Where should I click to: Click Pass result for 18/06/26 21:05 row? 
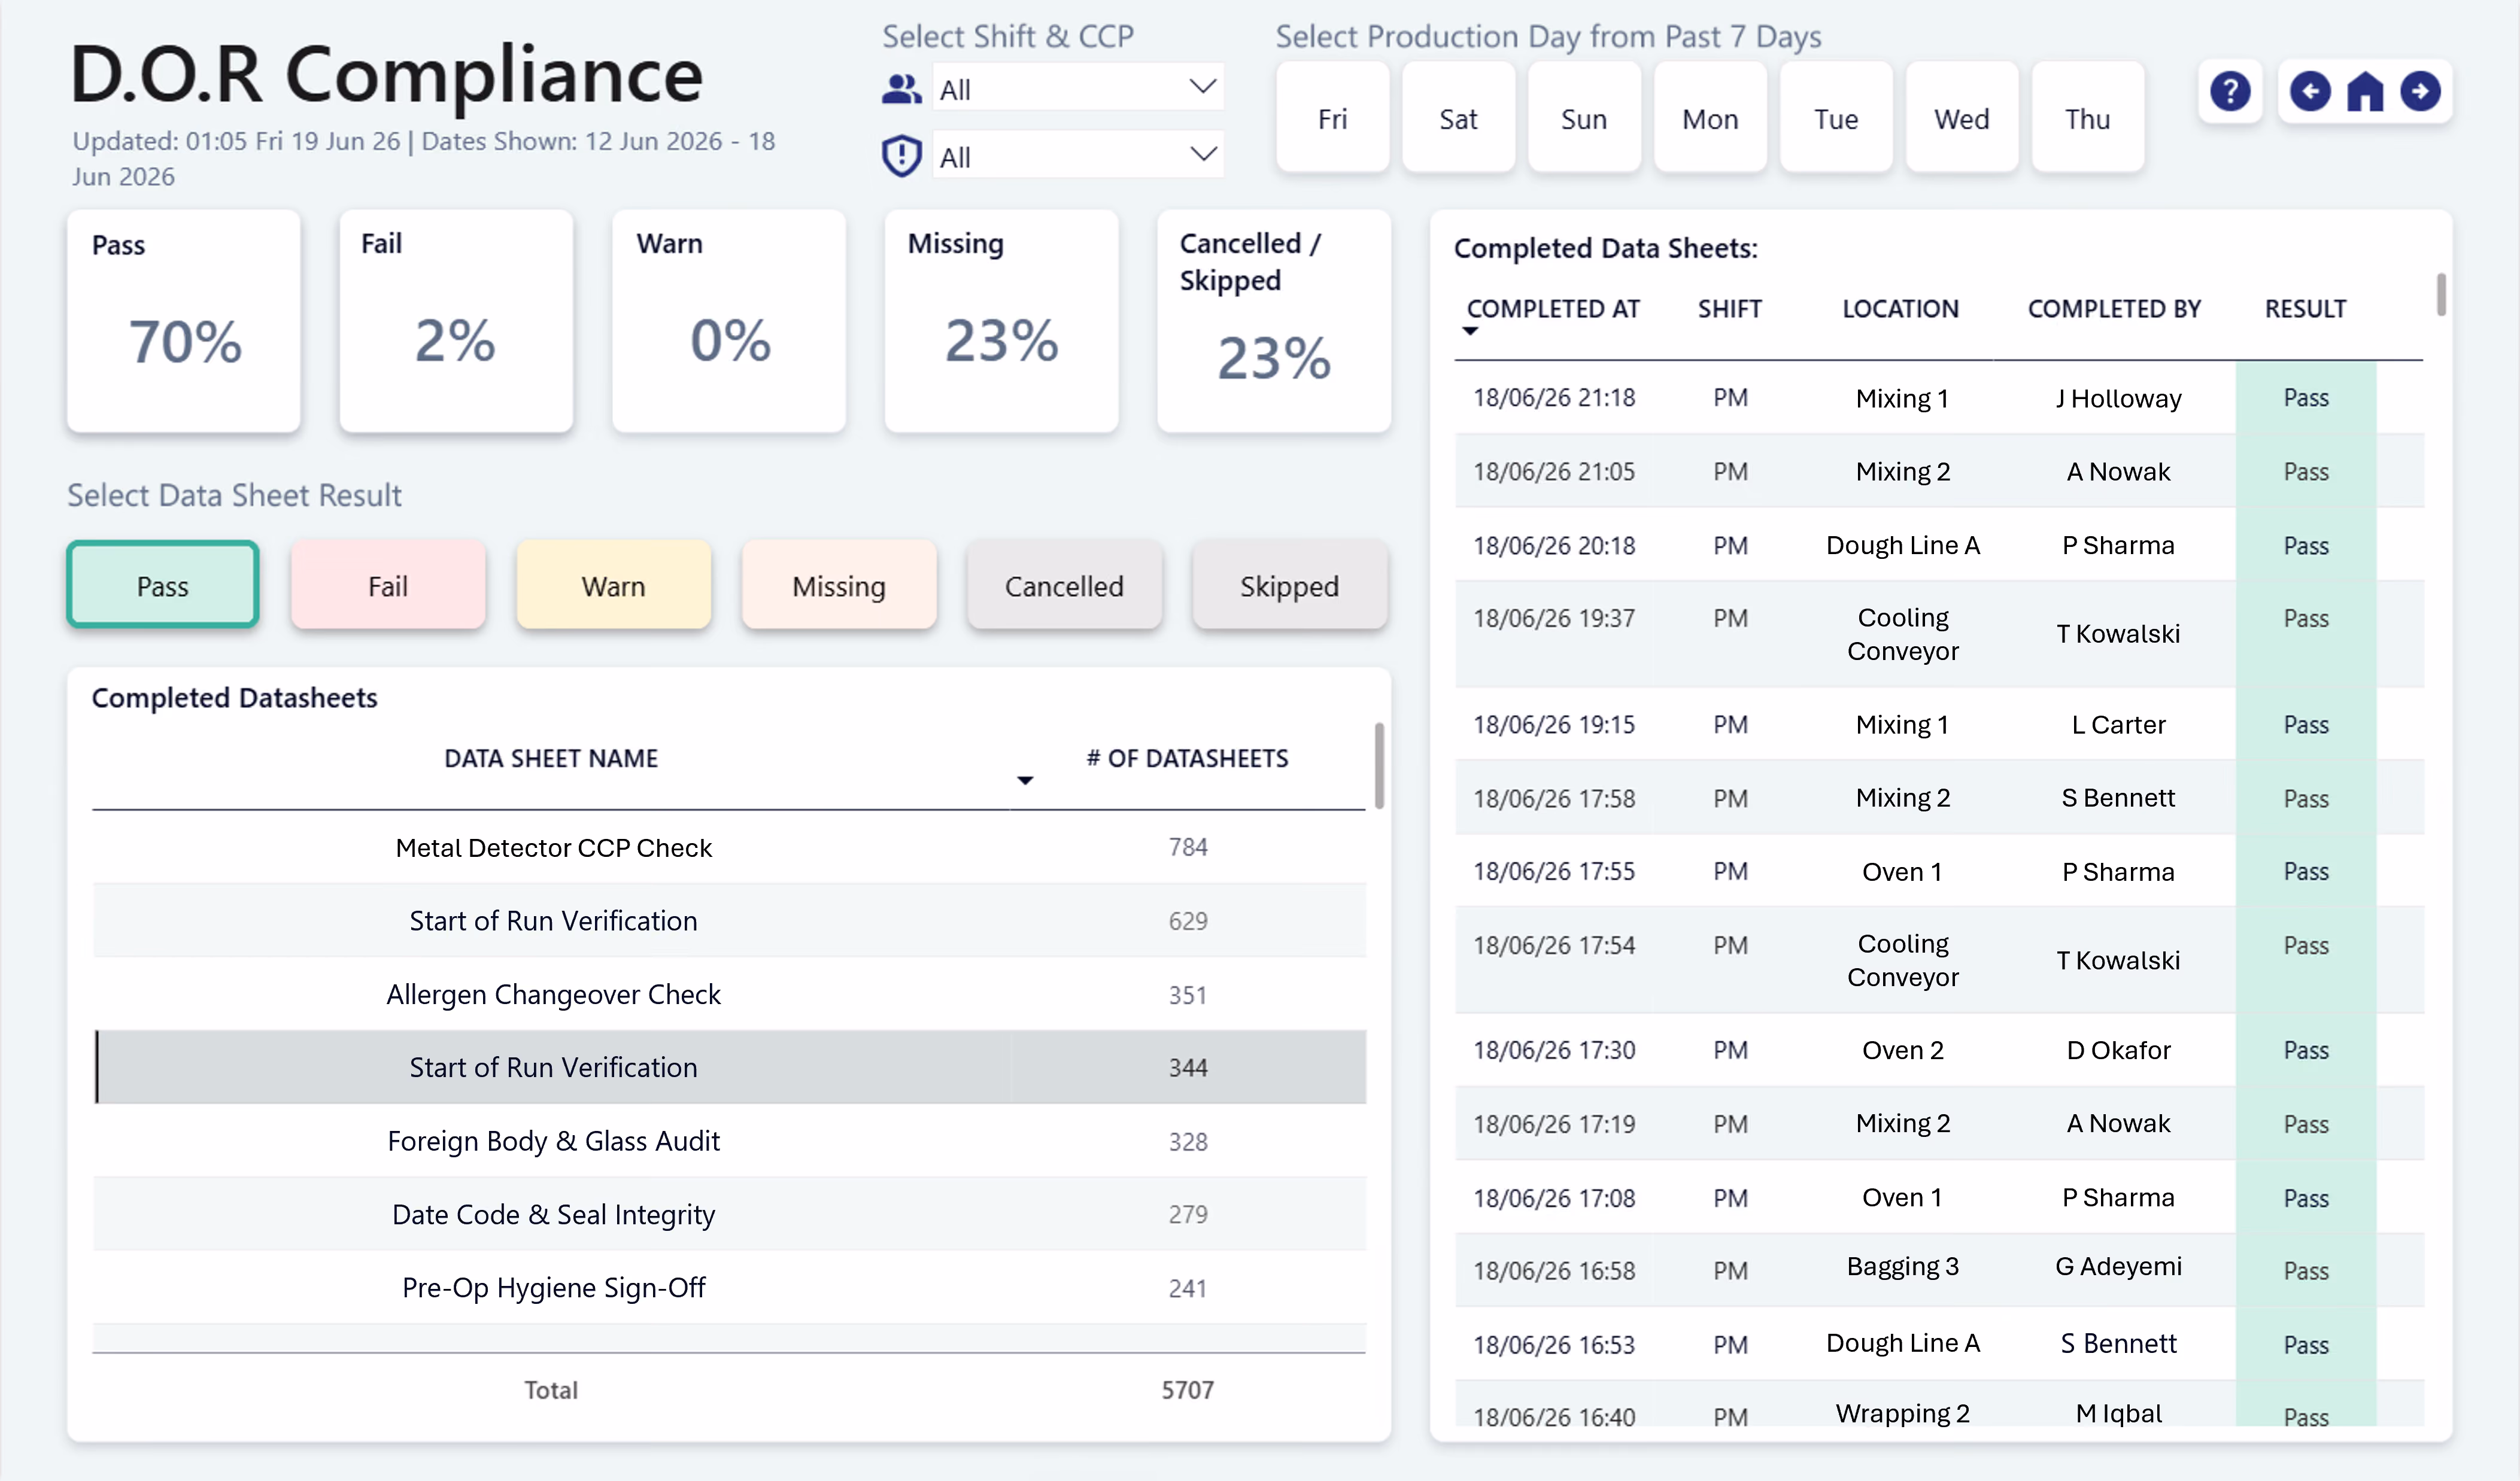pos(2306,471)
